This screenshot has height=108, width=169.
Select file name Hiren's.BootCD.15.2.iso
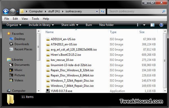66,55
